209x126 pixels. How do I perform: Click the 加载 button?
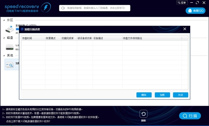[162, 95]
